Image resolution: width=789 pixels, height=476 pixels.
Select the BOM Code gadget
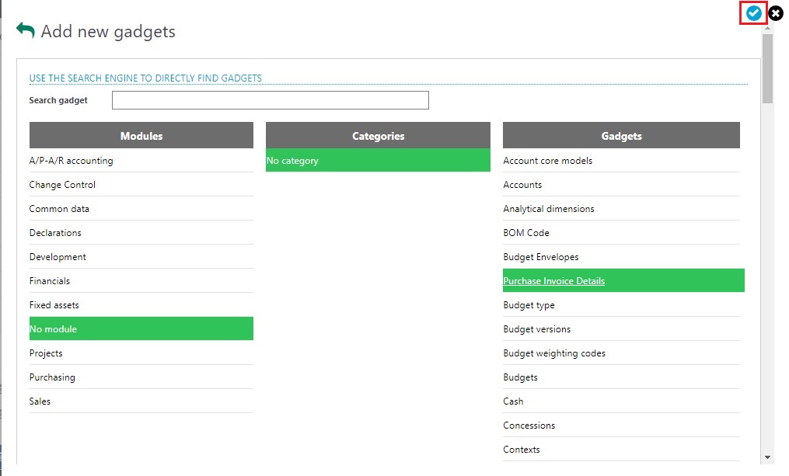point(526,233)
